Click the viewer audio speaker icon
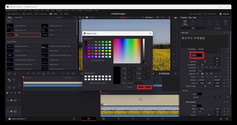 pyautogui.click(x=176, y=18)
